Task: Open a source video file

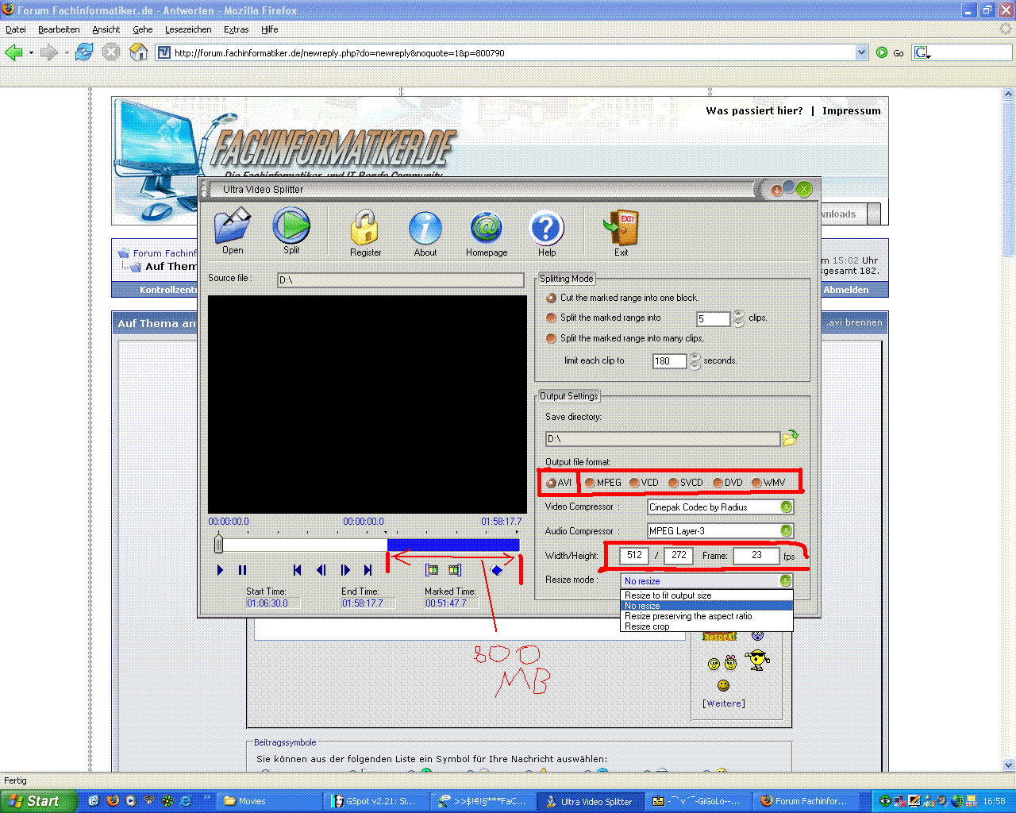Action: click(x=233, y=231)
